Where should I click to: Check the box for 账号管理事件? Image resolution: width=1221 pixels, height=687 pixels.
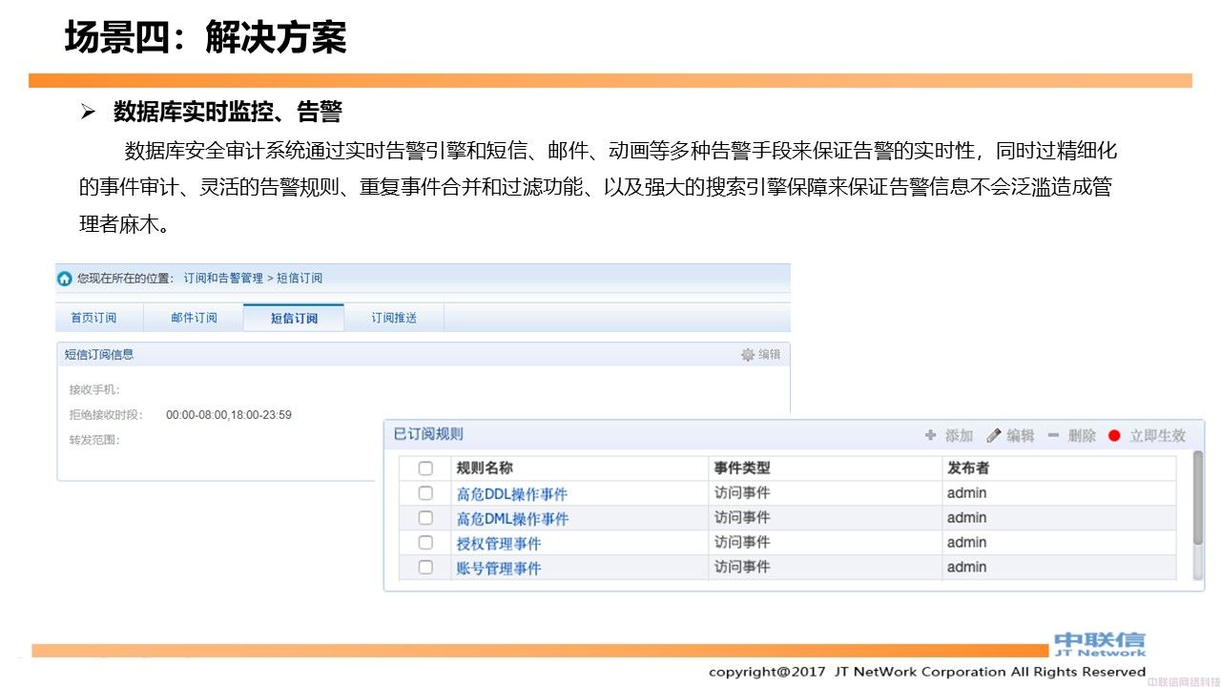(425, 568)
